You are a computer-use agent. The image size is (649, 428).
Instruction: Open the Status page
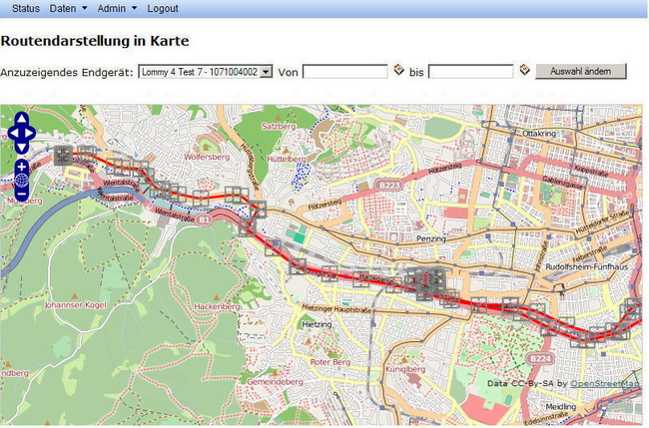pyautogui.click(x=26, y=8)
